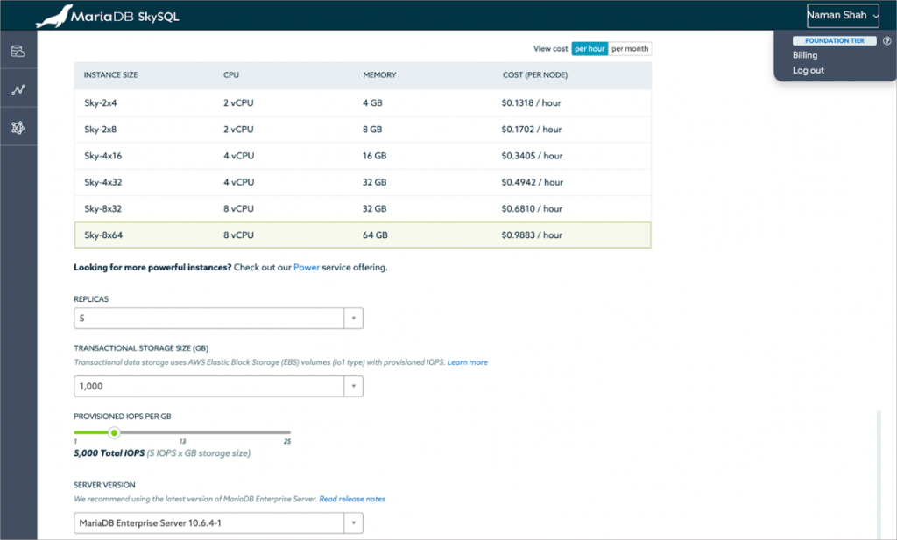
Task: Open the Workload Analysis node icon in sidebar
Action: tap(18, 125)
